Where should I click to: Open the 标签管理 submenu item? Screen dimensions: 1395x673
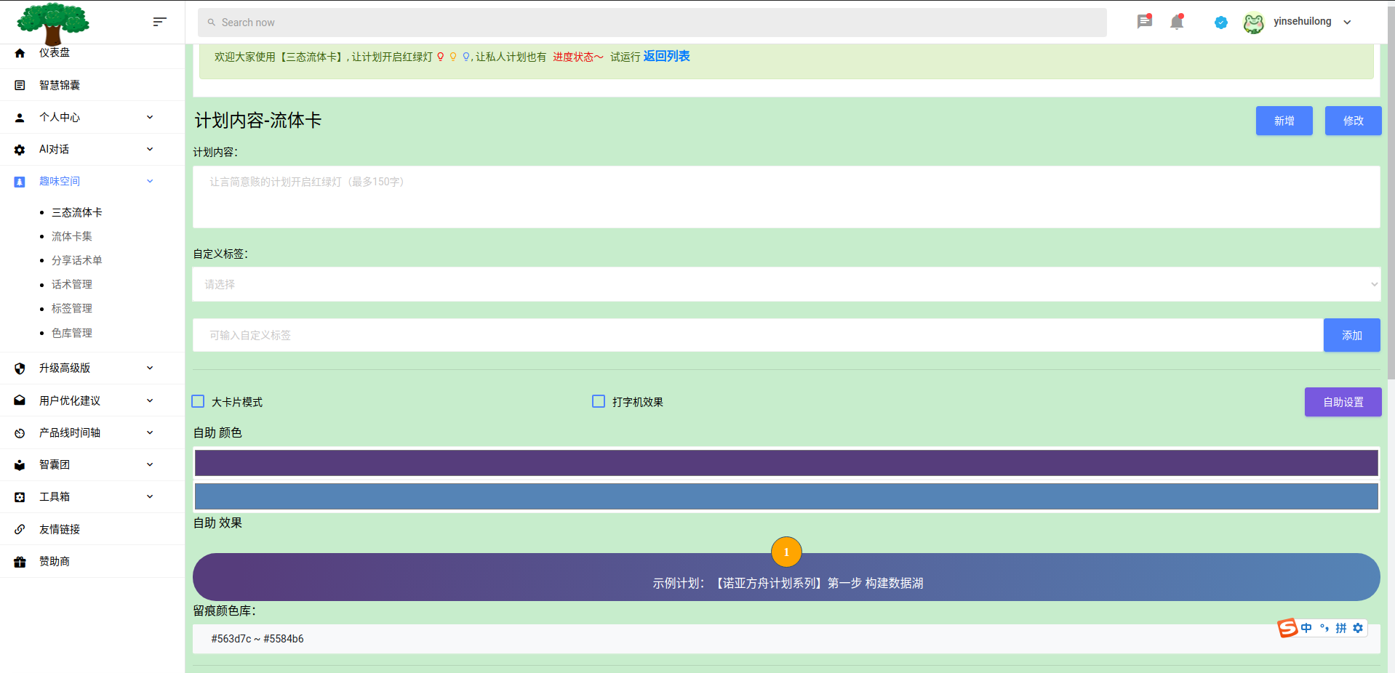click(x=72, y=308)
